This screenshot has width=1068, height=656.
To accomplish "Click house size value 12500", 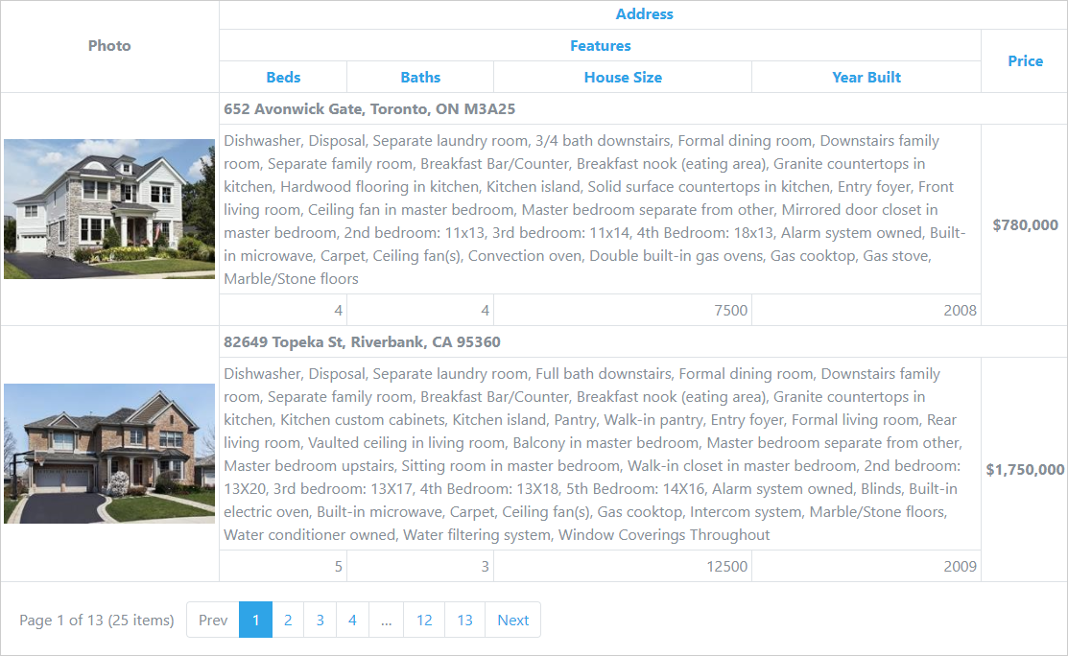I will (726, 566).
